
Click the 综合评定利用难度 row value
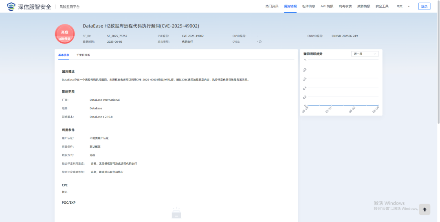tap(114, 163)
